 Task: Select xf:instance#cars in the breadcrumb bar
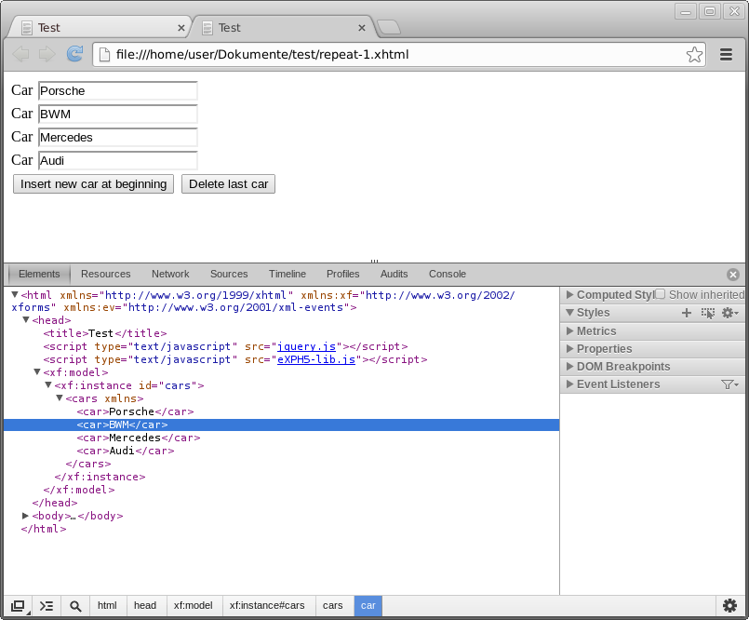click(x=267, y=606)
